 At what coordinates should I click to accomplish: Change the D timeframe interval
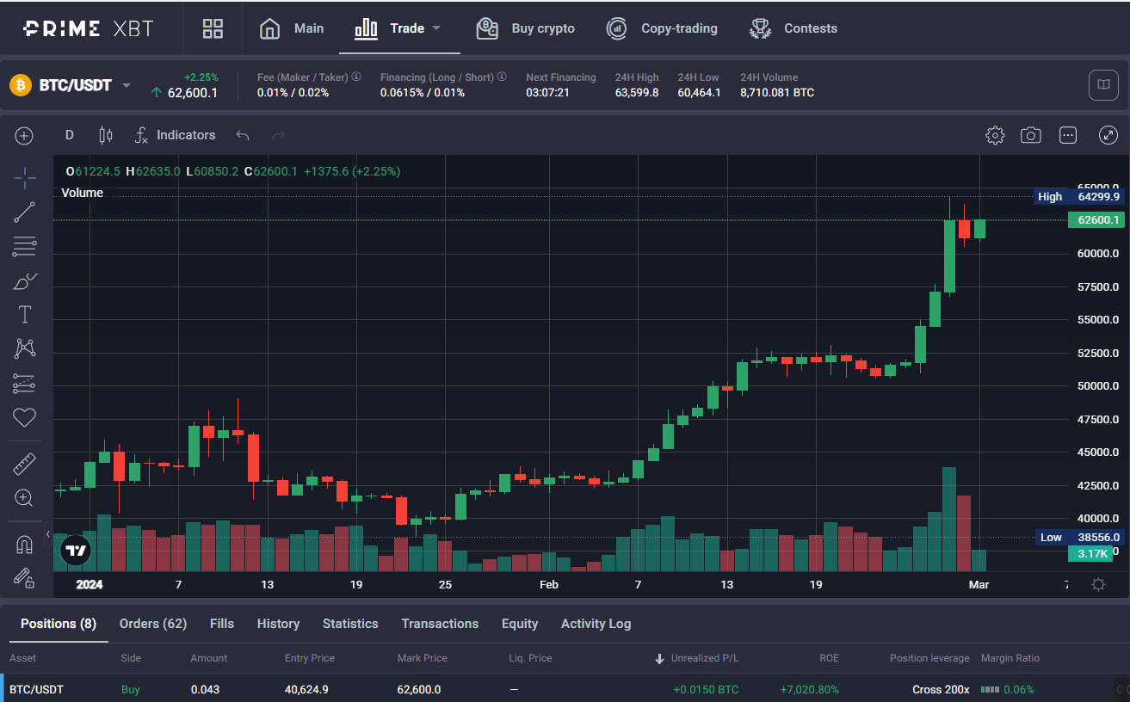(70, 135)
